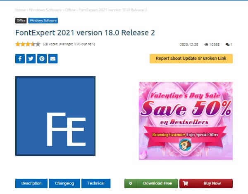Go to Home in the breadcrumb
This screenshot has width=248, height=194.
21,10
